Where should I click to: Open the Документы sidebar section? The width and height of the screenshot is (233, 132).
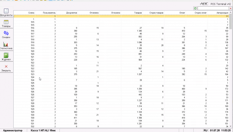(x=6, y=12)
